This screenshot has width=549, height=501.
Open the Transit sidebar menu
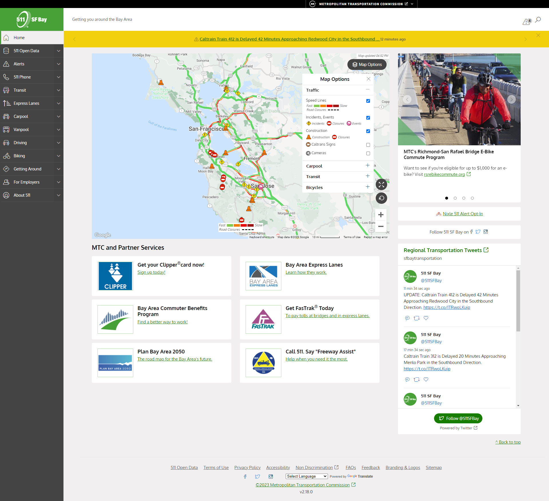32,90
